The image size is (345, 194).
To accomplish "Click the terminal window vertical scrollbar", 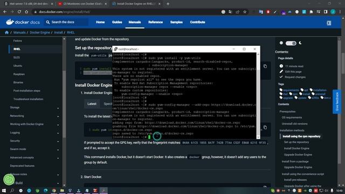I will [x=258, y=95].
